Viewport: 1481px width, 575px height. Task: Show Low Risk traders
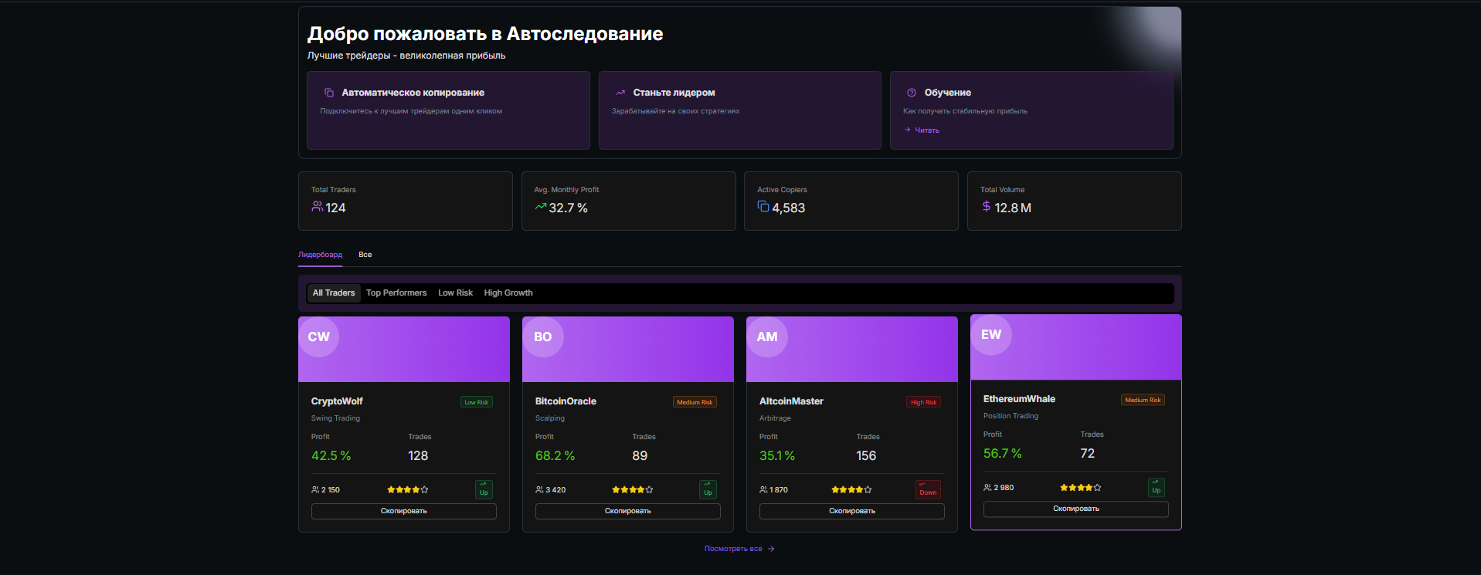click(455, 293)
